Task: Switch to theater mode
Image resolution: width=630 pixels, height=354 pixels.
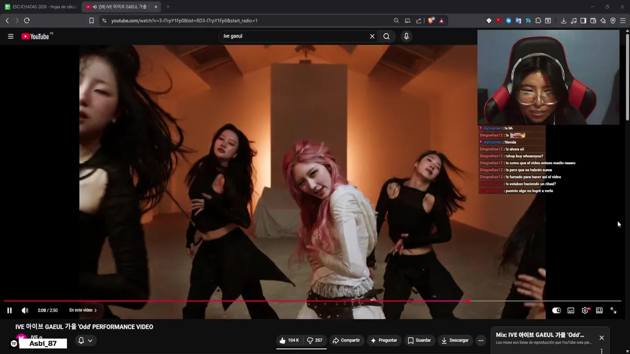Action: [599, 310]
